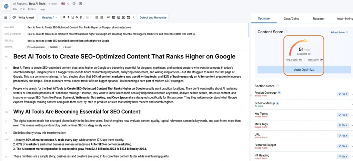This screenshot has height=161, width=353.
Task: Click 'Top Score: 79' text
Action: coord(315,60)
